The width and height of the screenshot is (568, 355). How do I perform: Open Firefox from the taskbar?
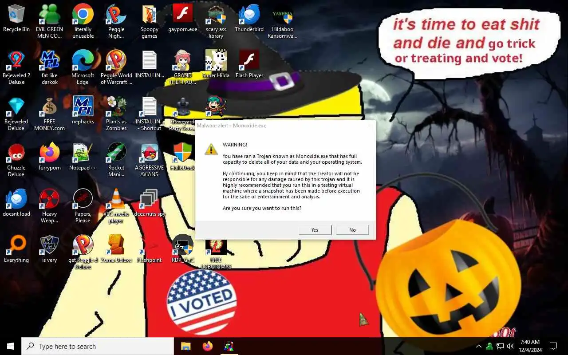point(207,346)
